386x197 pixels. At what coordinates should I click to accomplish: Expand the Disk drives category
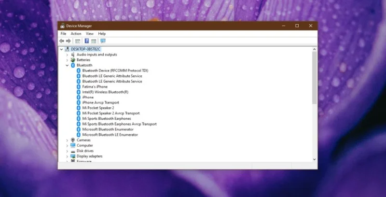point(67,151)
